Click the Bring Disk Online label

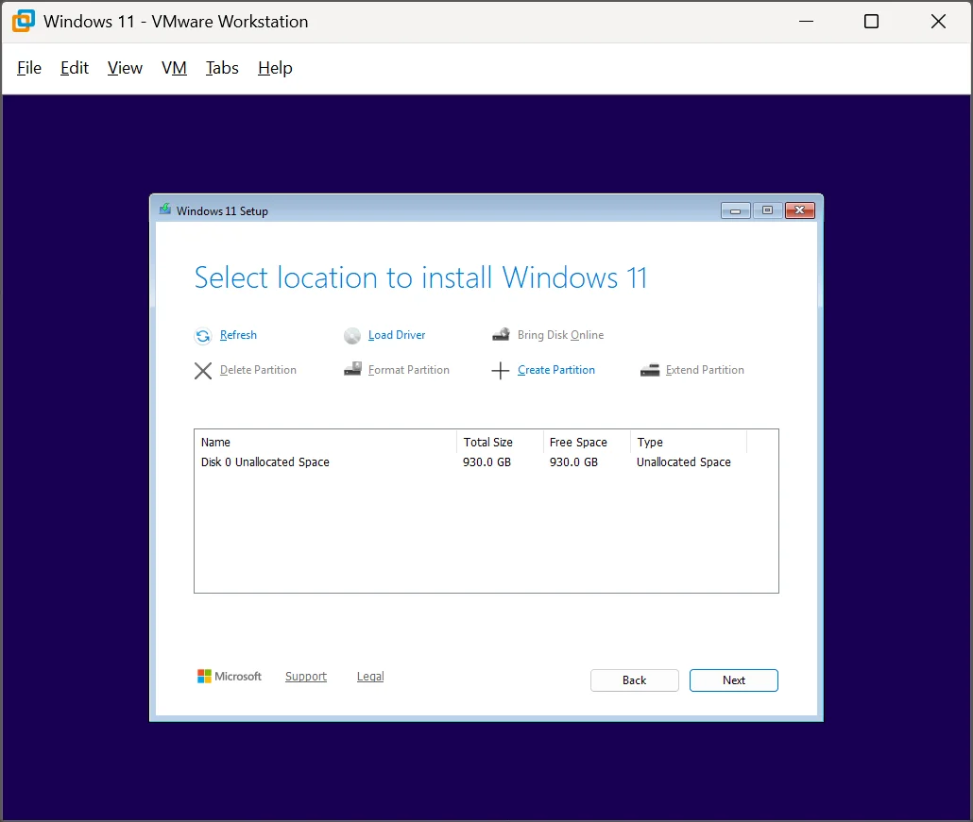tap(560, 335)
